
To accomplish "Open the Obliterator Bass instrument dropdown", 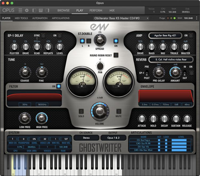I will pos(121,18).
